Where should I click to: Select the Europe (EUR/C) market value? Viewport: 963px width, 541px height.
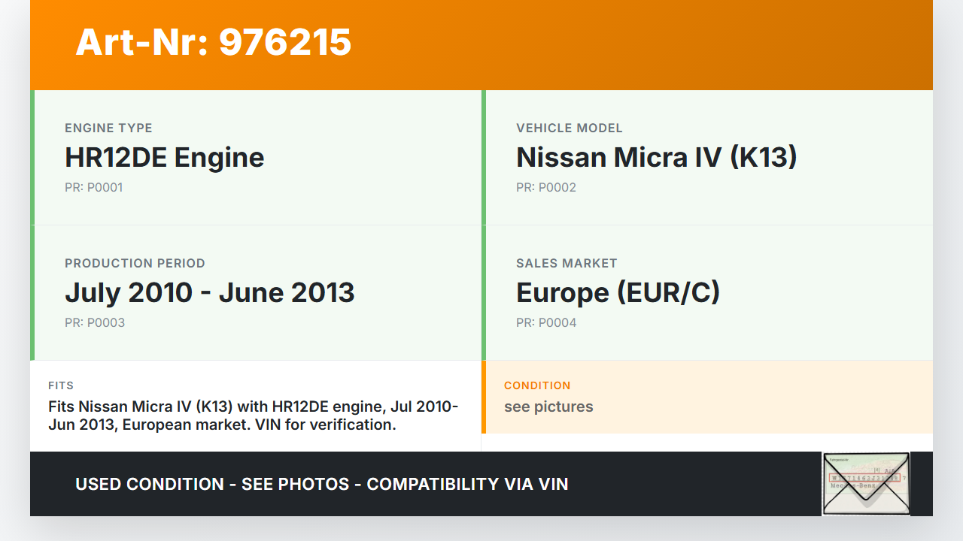point(618,293)
